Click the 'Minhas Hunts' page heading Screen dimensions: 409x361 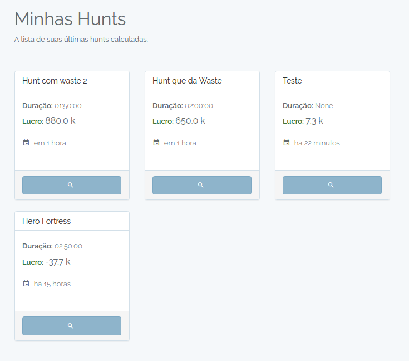70,19
